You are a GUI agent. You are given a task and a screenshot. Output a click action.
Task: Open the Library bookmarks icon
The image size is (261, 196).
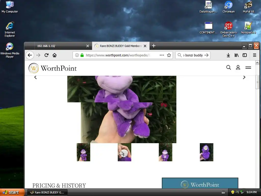[237, 55]
